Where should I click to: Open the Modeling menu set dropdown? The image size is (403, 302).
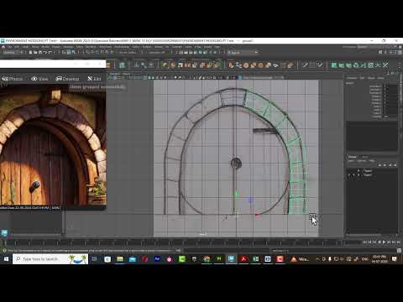(13, 52)
